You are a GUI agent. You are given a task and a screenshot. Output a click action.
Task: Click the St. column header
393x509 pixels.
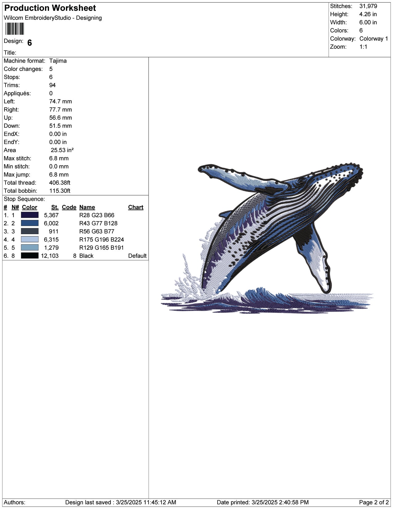coord(55,207)
